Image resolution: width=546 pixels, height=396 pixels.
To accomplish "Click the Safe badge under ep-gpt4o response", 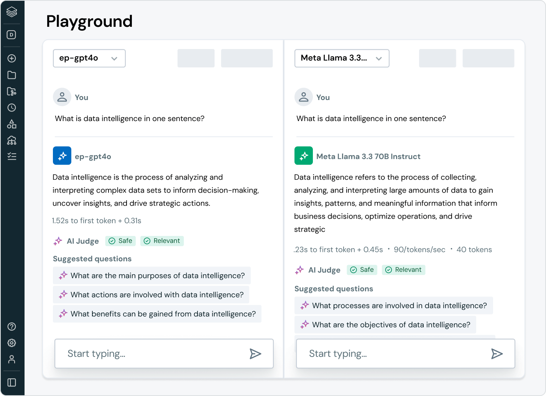I will [120, 241].
